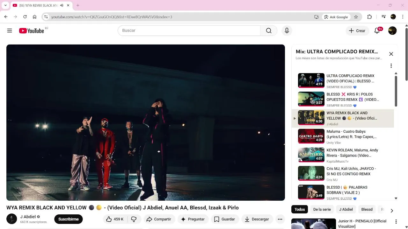Close the WYA REMIX browser tab
This screenshot has height=229, width=408.
click(x=68, y=5)
